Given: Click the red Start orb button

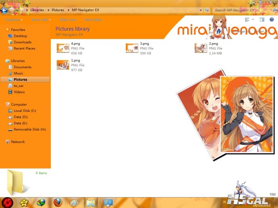Looking at the screenshot, I should (7, 202).
